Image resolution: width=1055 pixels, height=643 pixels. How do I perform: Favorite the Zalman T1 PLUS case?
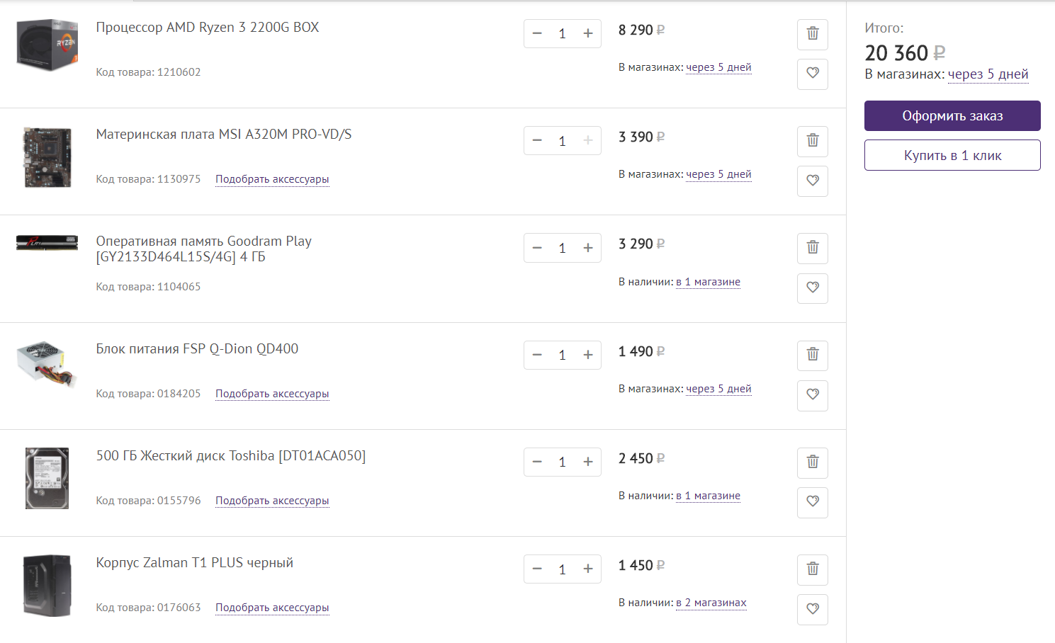(x=812, y=609)
